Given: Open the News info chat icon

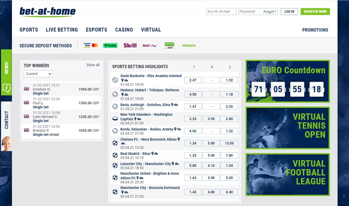Looking at the screenshot, I should (x=6, y=88).
